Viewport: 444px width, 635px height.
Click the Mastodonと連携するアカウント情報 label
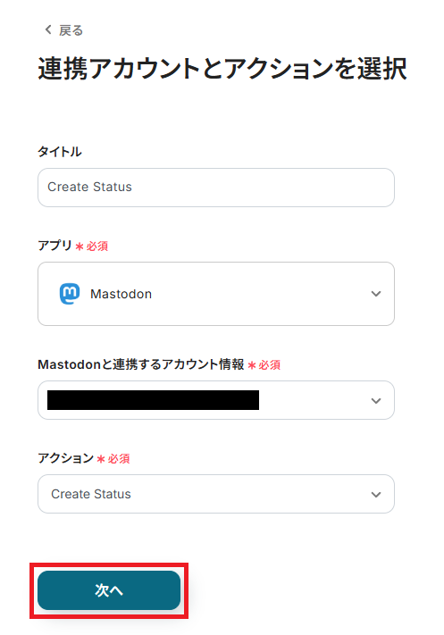tap(141, 364)
